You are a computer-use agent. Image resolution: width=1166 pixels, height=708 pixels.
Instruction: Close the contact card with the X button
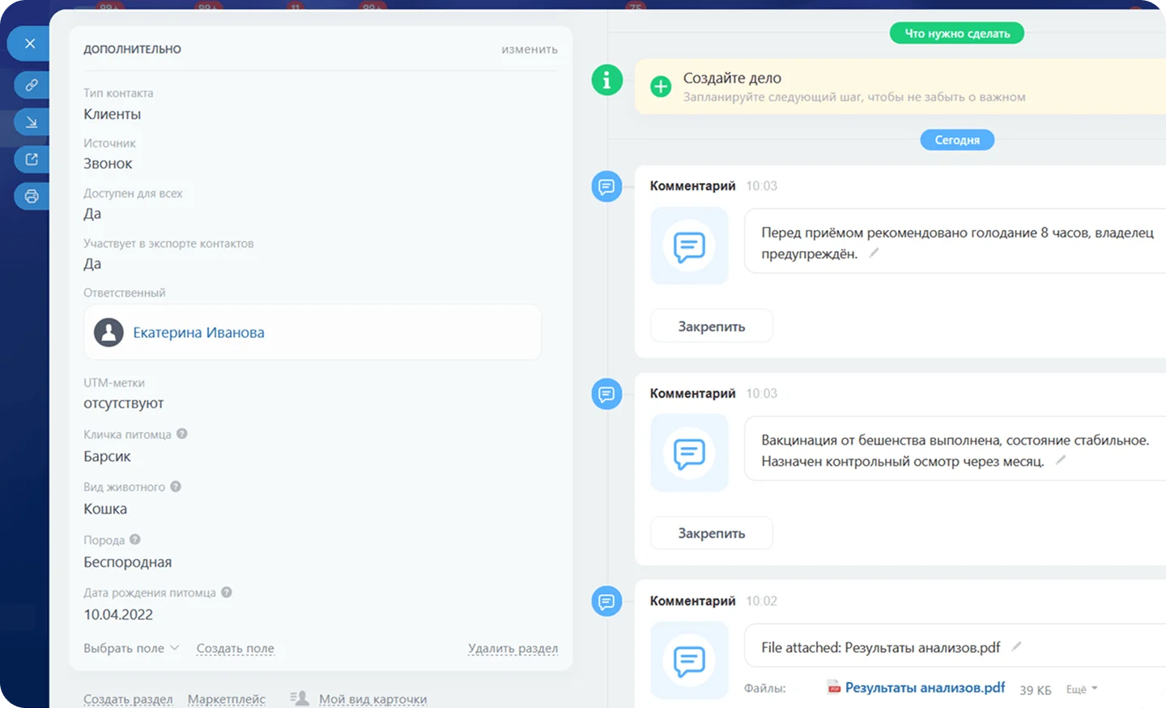30,44
